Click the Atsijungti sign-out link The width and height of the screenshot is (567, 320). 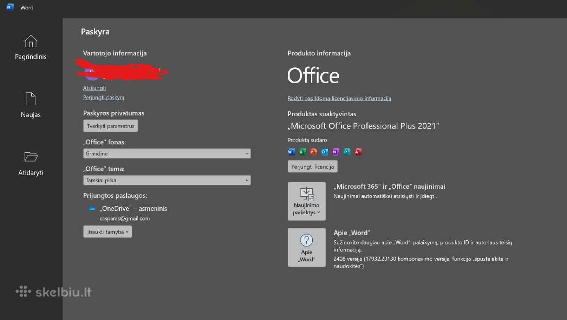(94, 88)
